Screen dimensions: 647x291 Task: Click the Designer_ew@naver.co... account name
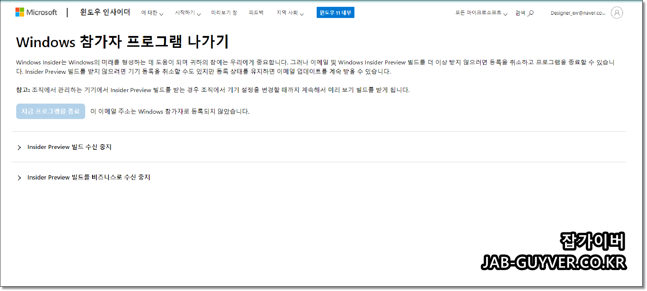578,13
